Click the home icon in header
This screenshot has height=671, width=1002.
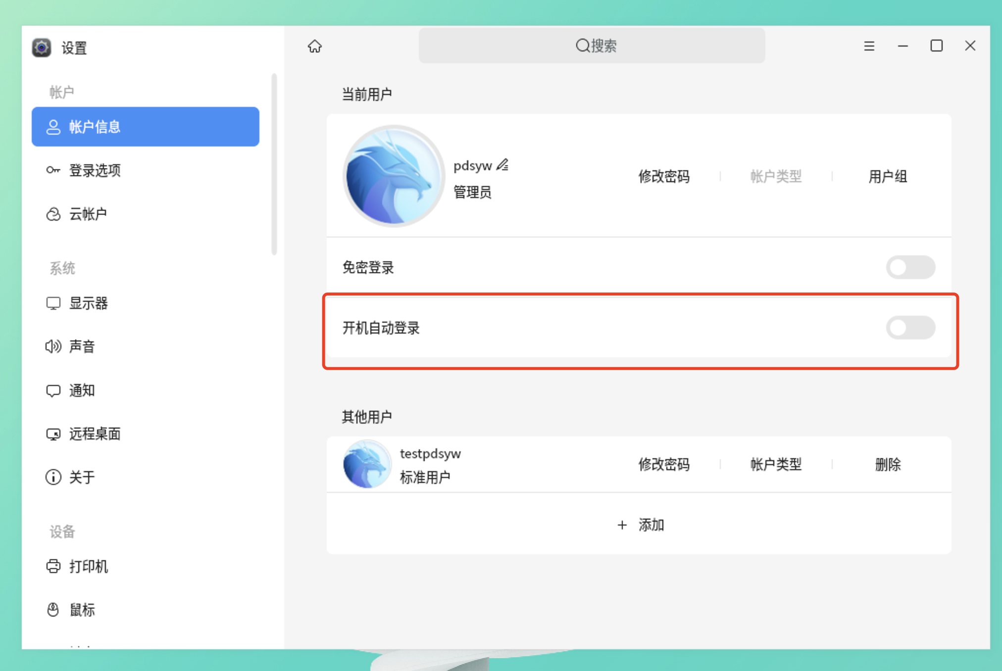314,46
